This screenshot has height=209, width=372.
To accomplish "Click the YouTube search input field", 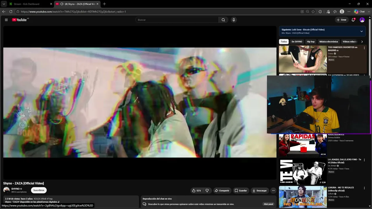I will coord(177,20).
